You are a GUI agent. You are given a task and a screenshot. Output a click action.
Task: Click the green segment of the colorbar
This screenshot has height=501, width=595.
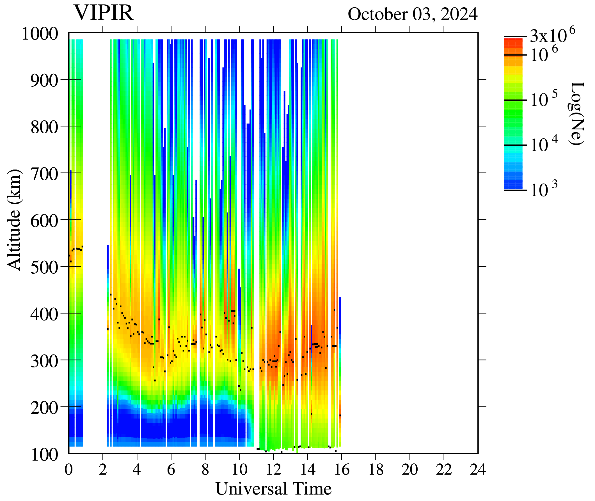(x=513, y=114)
